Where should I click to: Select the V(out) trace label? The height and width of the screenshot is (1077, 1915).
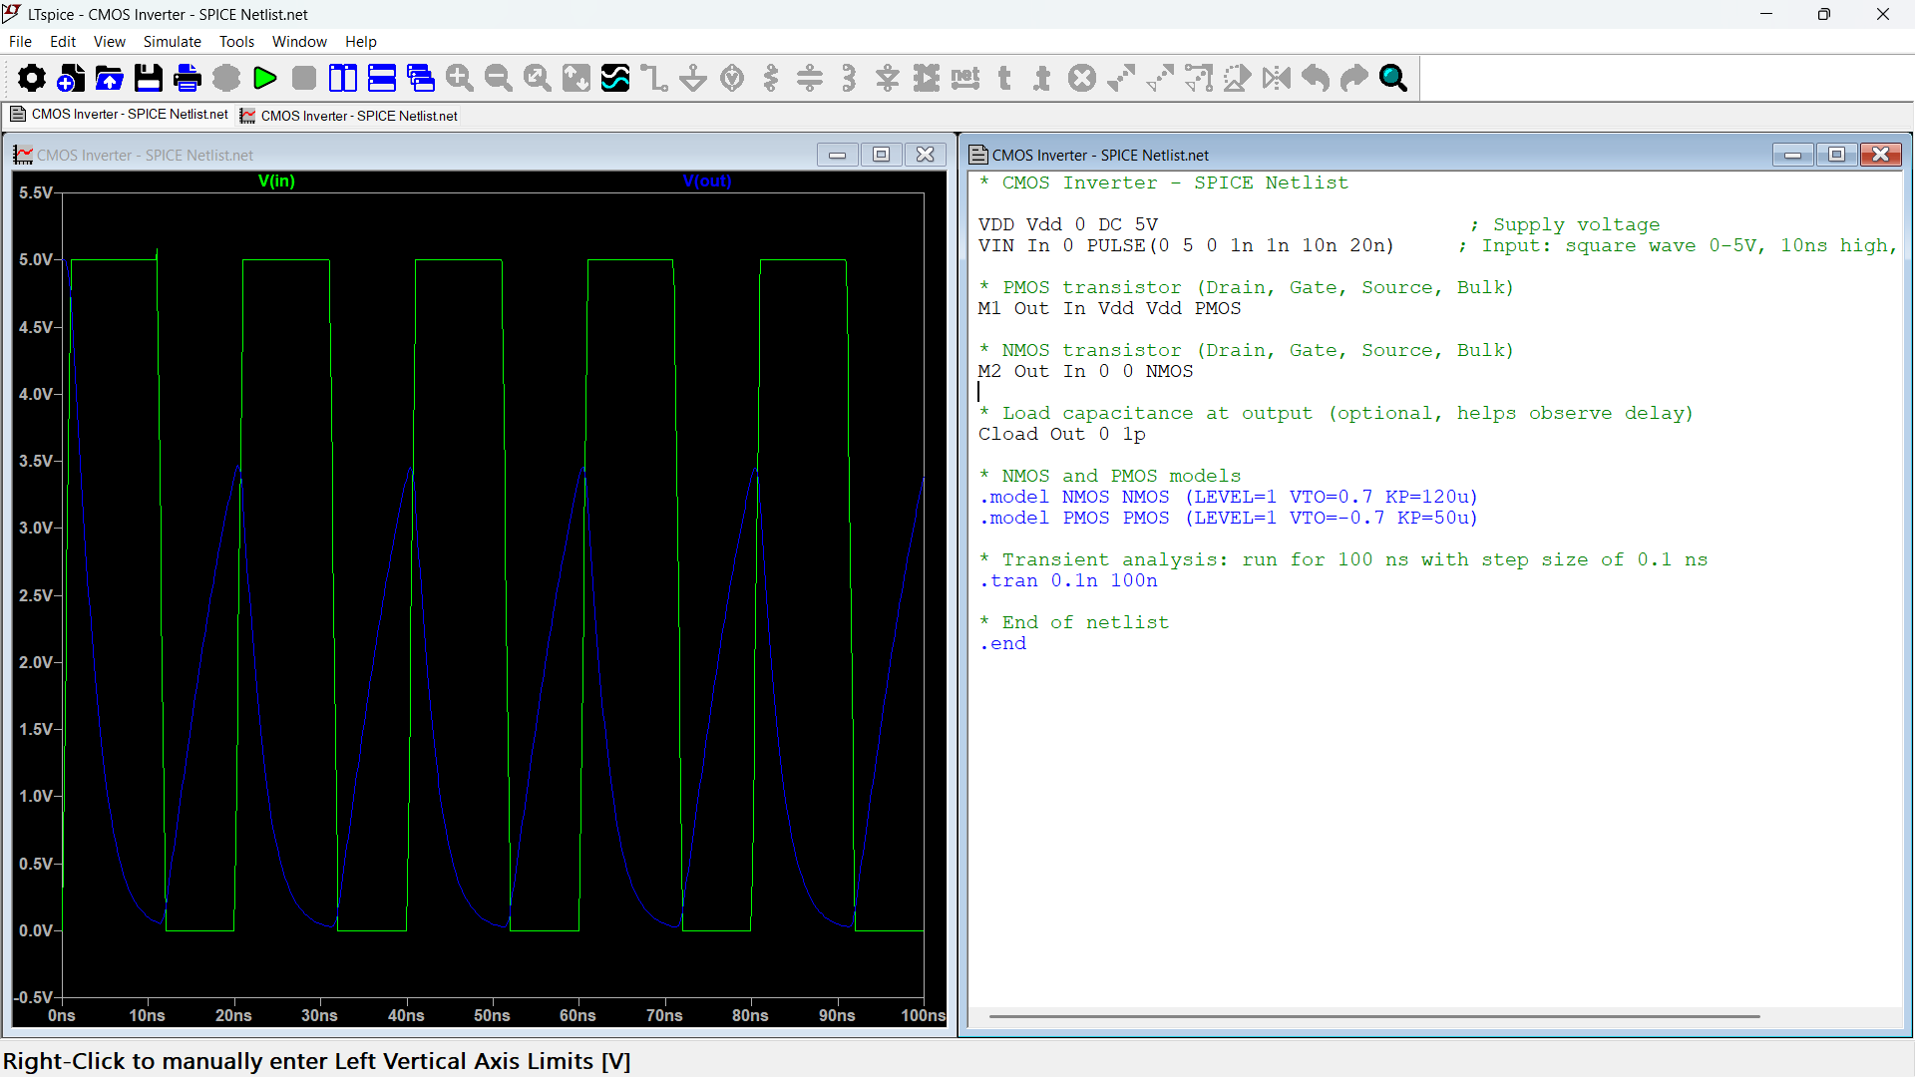[707, 181]
